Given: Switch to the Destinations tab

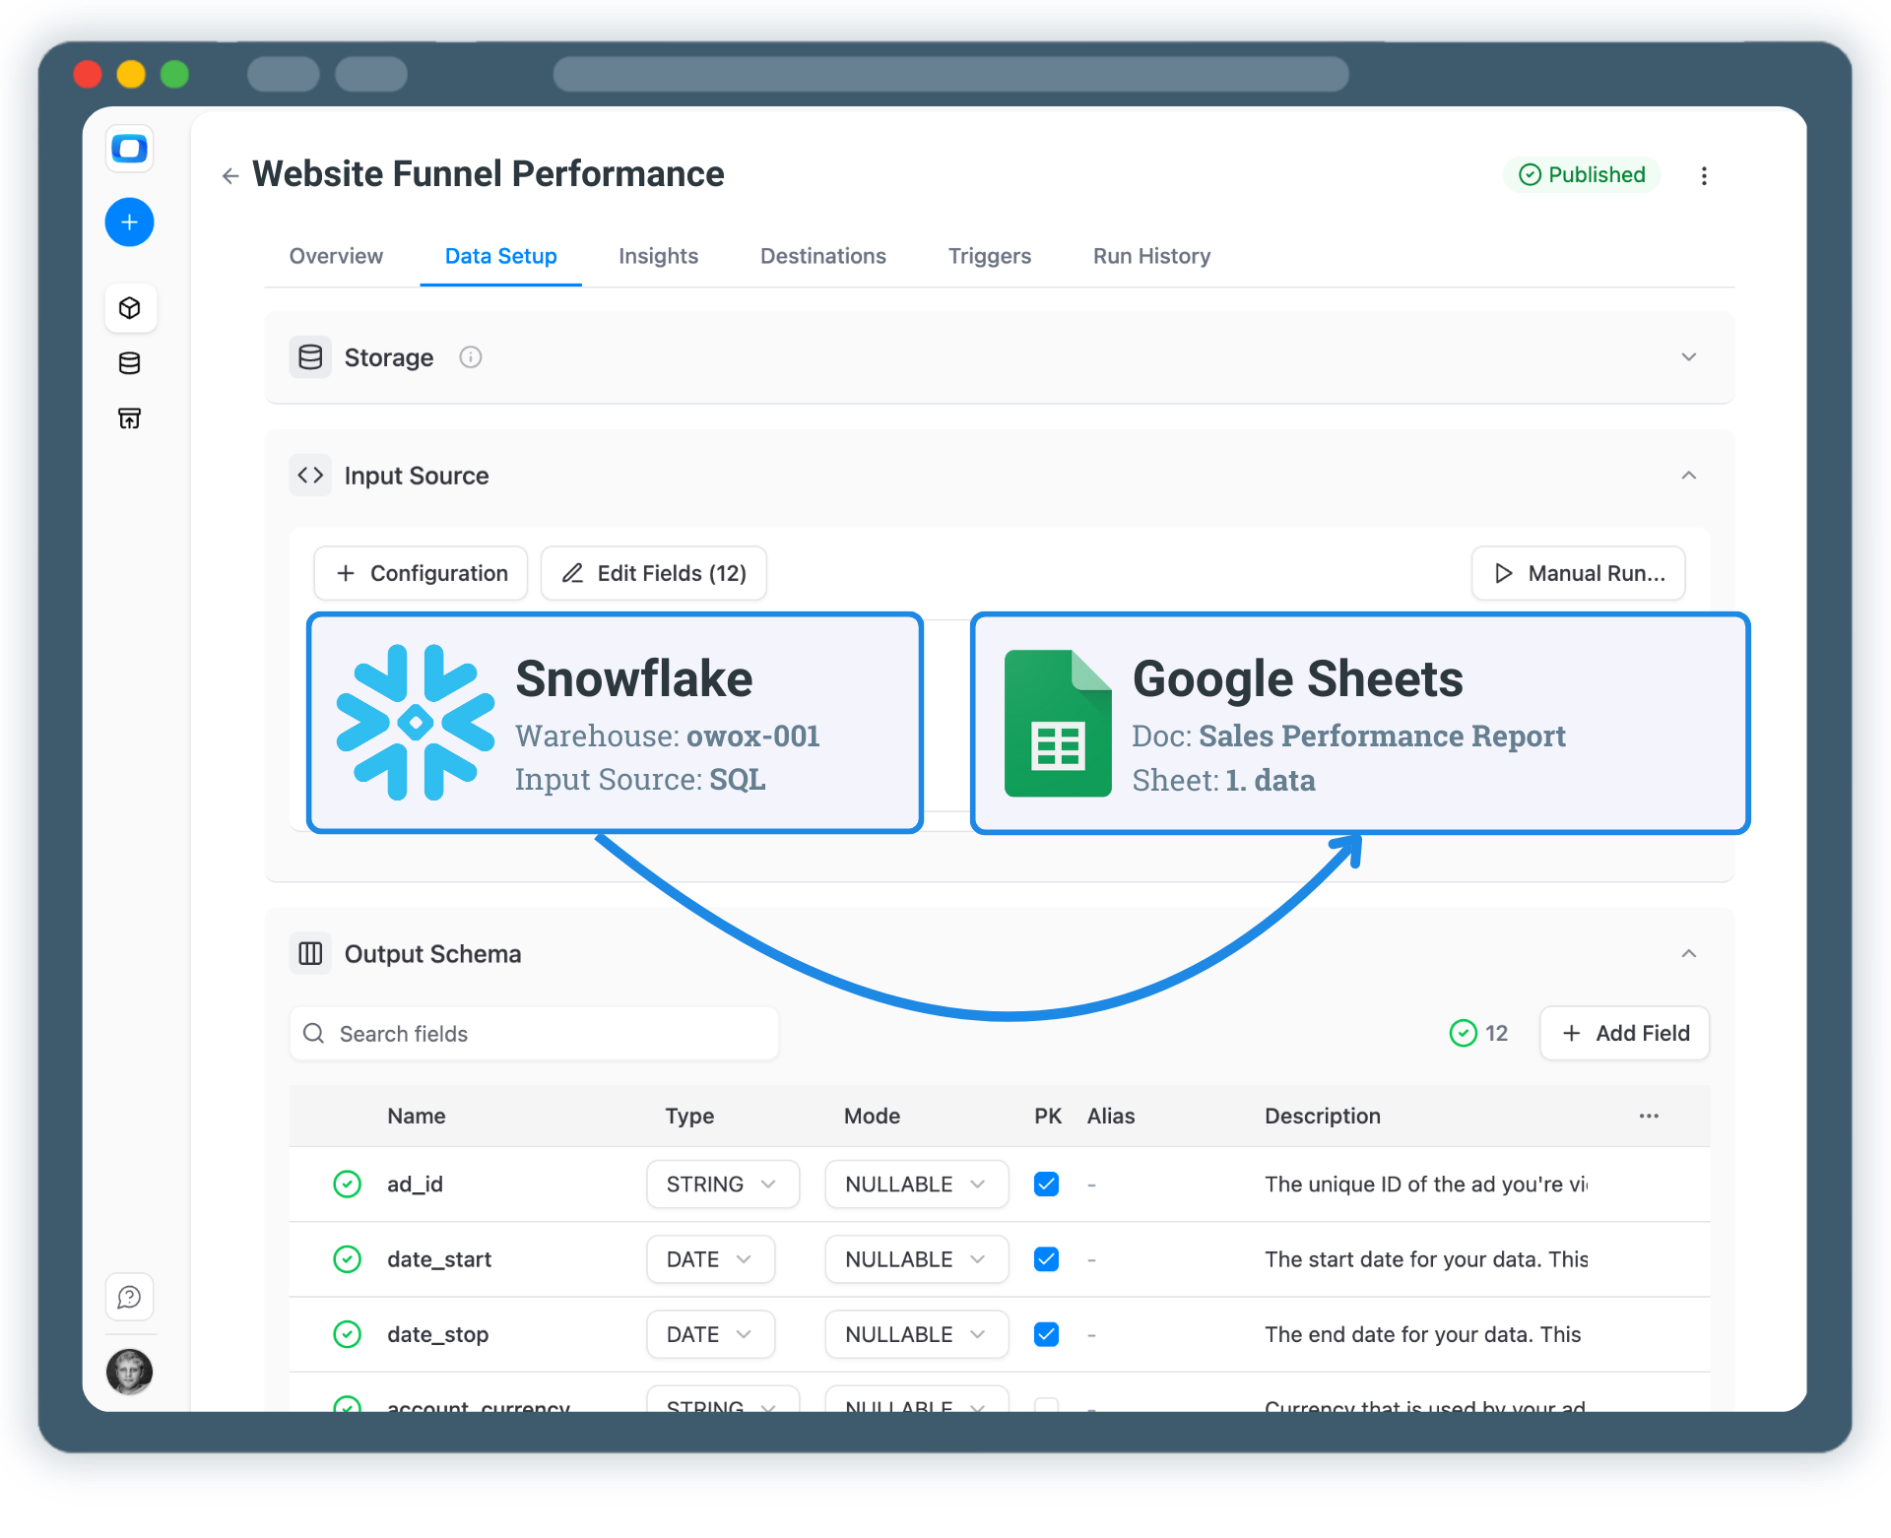Looking at the screenshot, I should [x=822, y=256].
